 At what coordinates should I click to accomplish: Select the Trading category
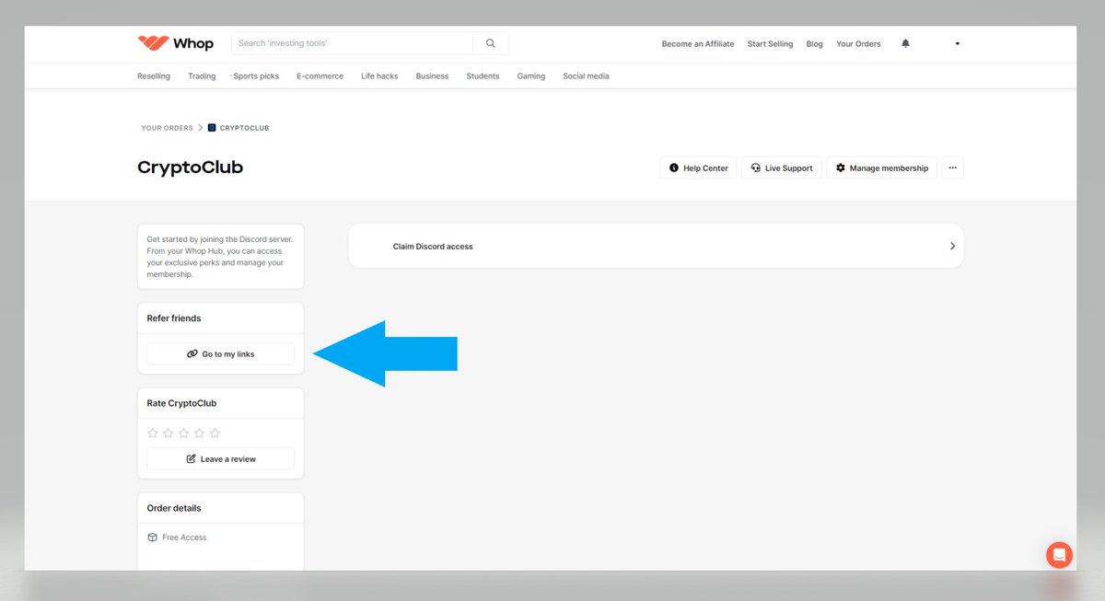202,76
